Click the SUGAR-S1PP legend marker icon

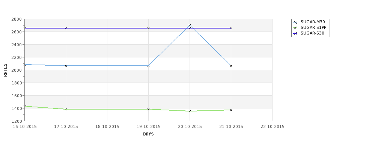pos(295,28)
